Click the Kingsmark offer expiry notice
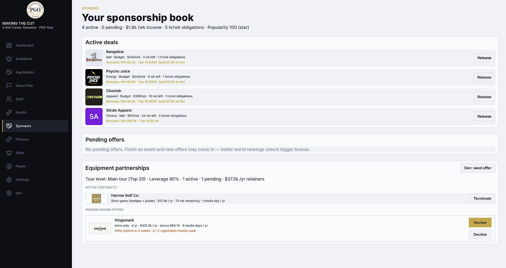 click(155, 231)
